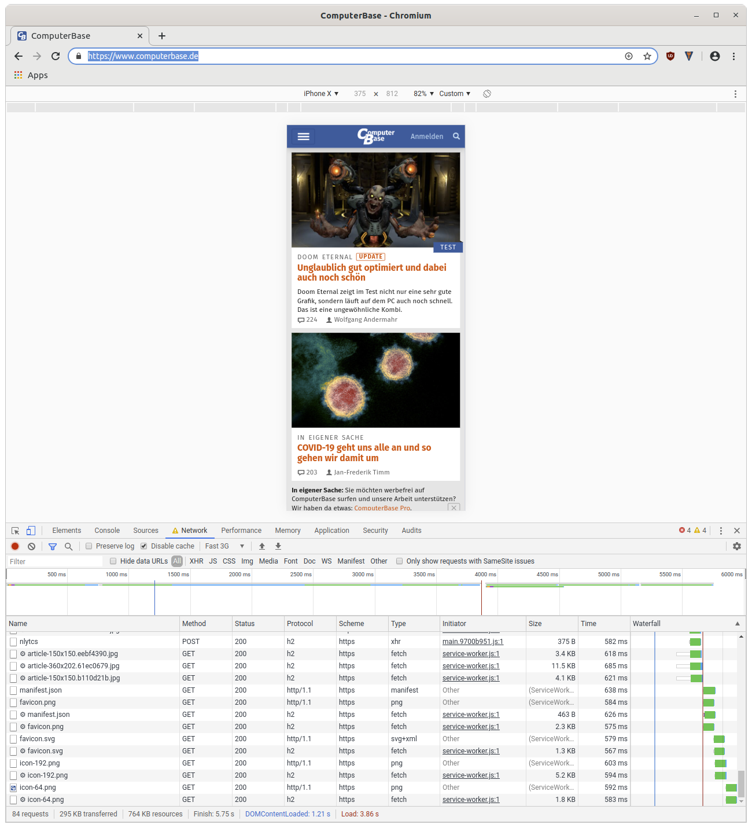Tick checkbox beside favicon.png http/1.1 row
Screen dimensions: 752x828
pyautogui.click(x=13, y=702)
